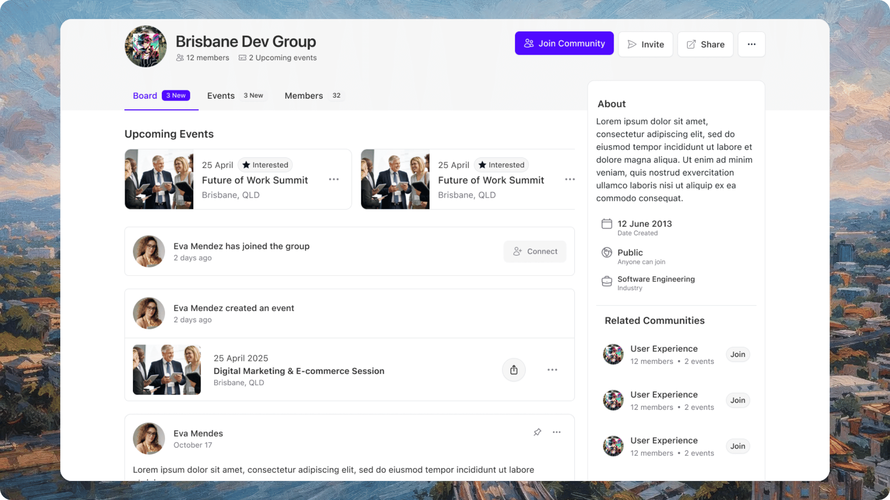Click the Share button
Viewport: 890px width, 500px height.
[705, 44]
